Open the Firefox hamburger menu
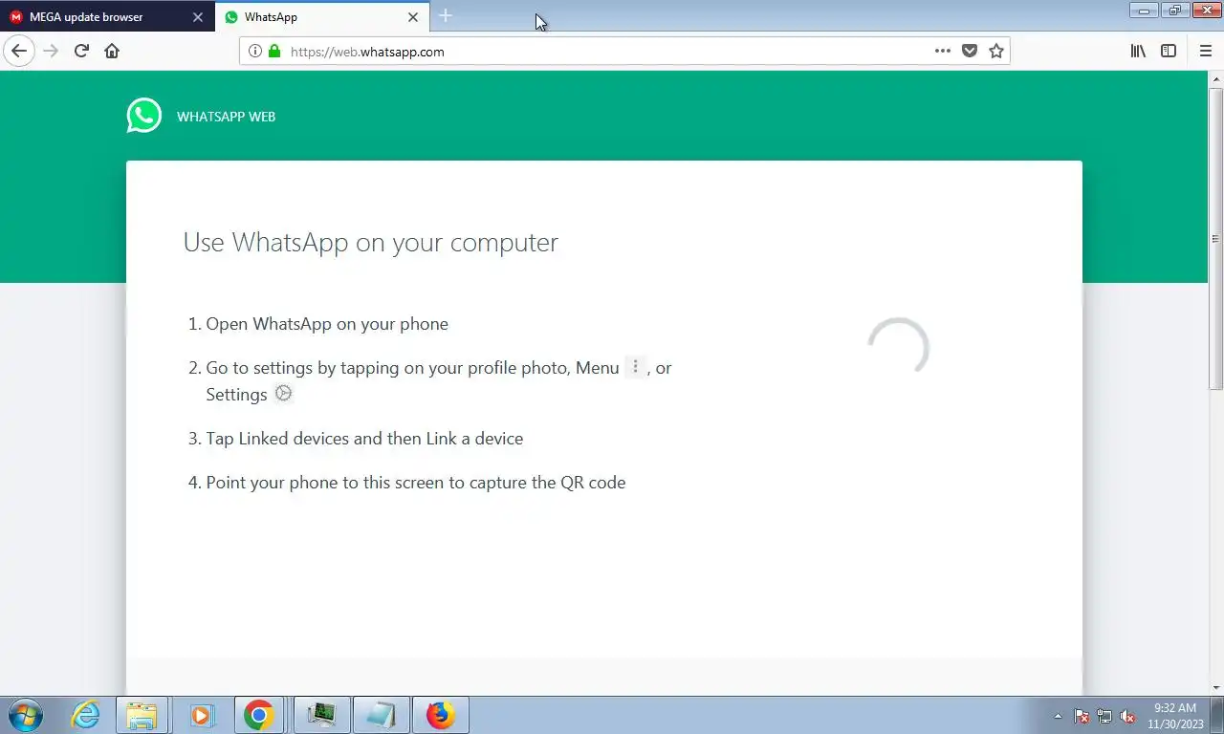Viewport: 1224px width, 734px height. (x=1205, y=52)
